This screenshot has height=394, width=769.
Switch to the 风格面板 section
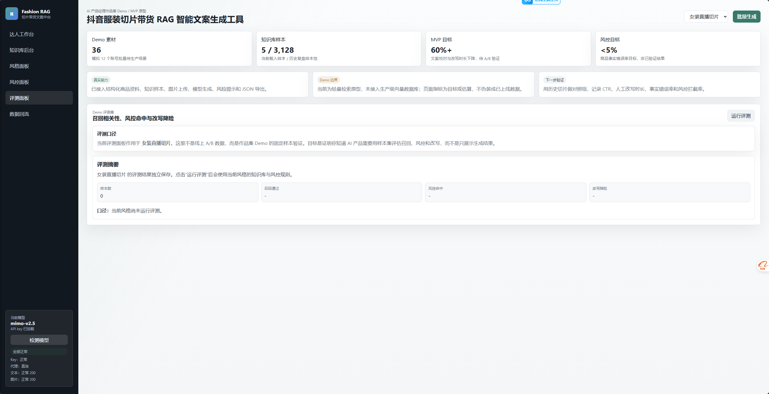coord(39,66)
